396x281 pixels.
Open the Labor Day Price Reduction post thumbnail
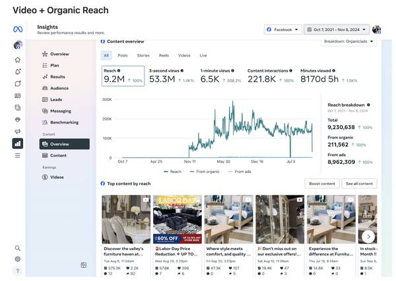(178, 219)
